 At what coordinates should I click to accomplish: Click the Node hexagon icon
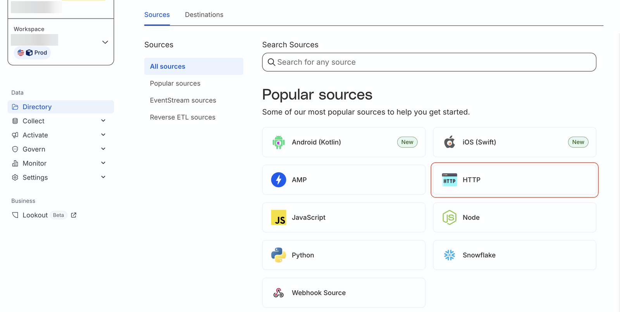(x=449, y=218)
